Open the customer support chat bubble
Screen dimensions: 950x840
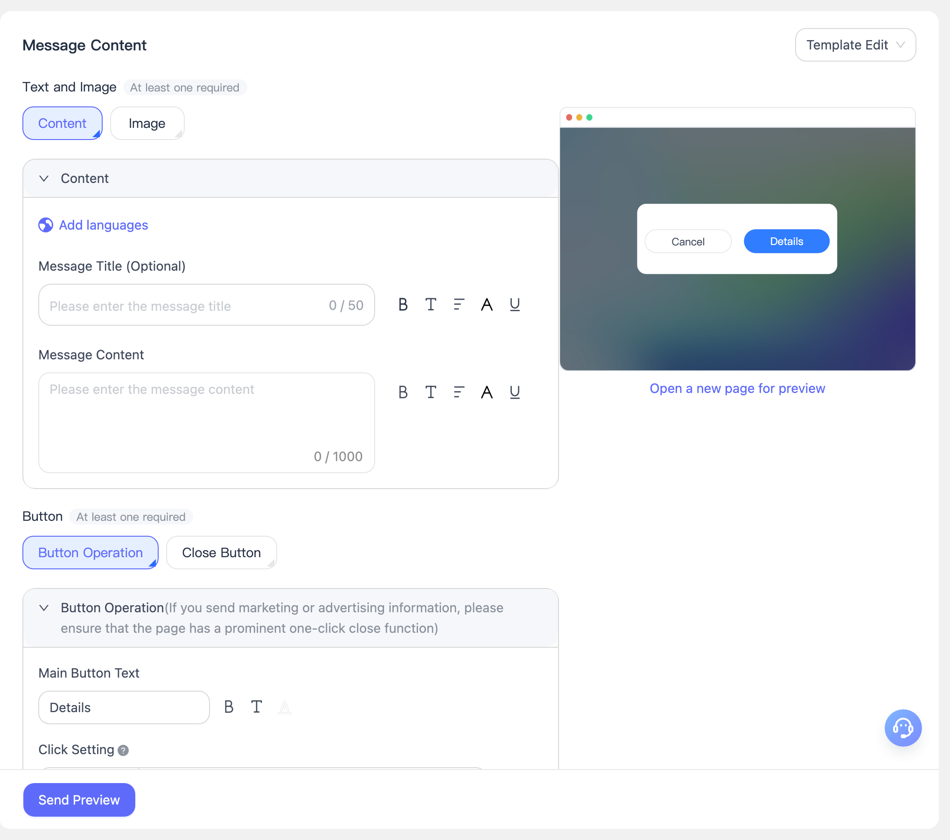pos(903,728)
